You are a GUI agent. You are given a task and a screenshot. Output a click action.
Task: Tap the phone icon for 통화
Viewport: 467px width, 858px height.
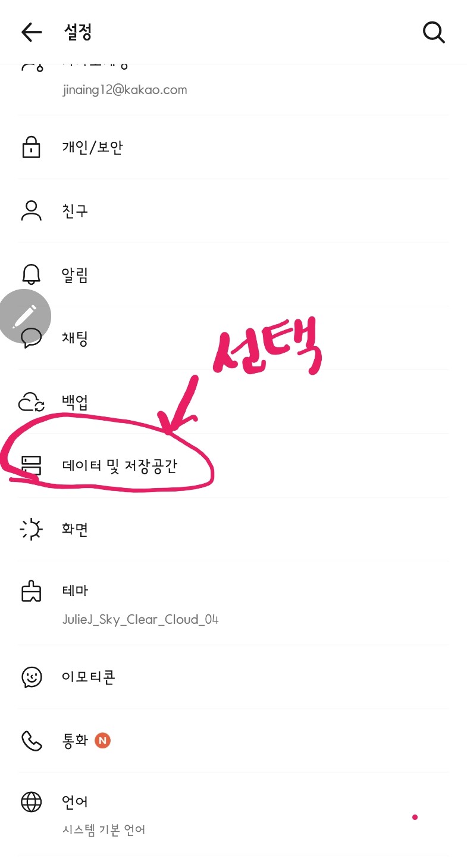pos(32,741)
